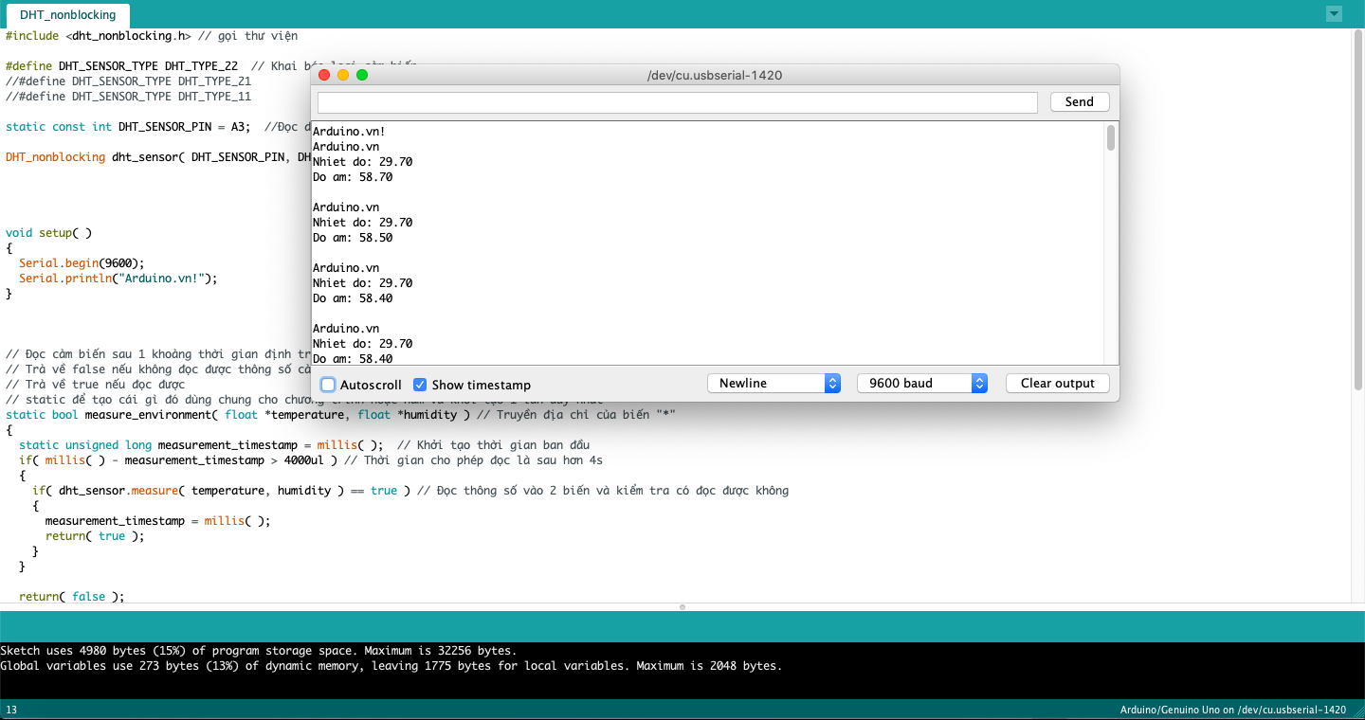Click the code editor vertical scrollbar
This screenshot has width=1365, height=720.
(x=1357, y=208)
